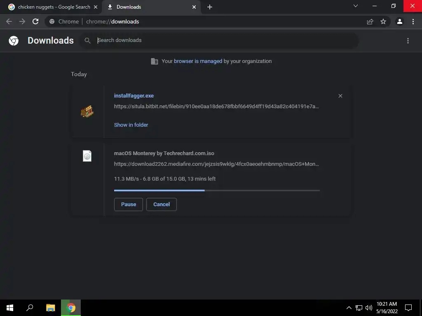Open File Explorer from the taskbar
The height and width of the screenshot is (316, 422).
click(x=50, y=308)
